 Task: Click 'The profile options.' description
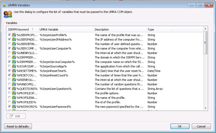107,93
